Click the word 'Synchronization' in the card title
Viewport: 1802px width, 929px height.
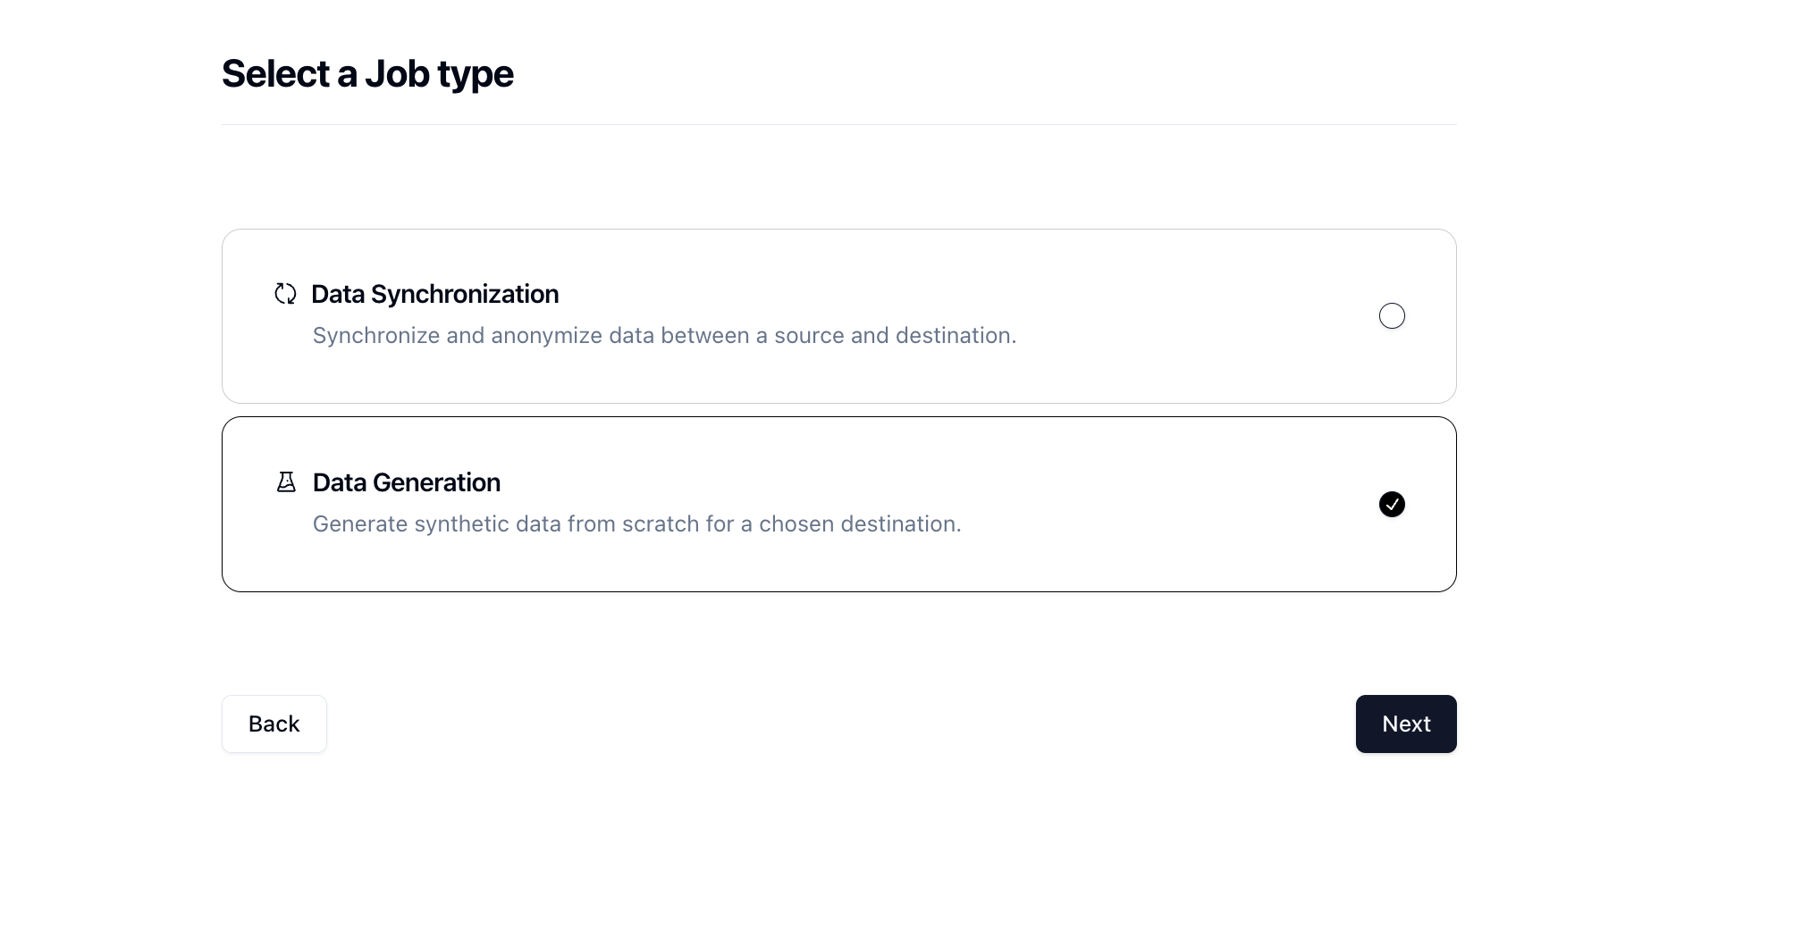click(465, 294)
